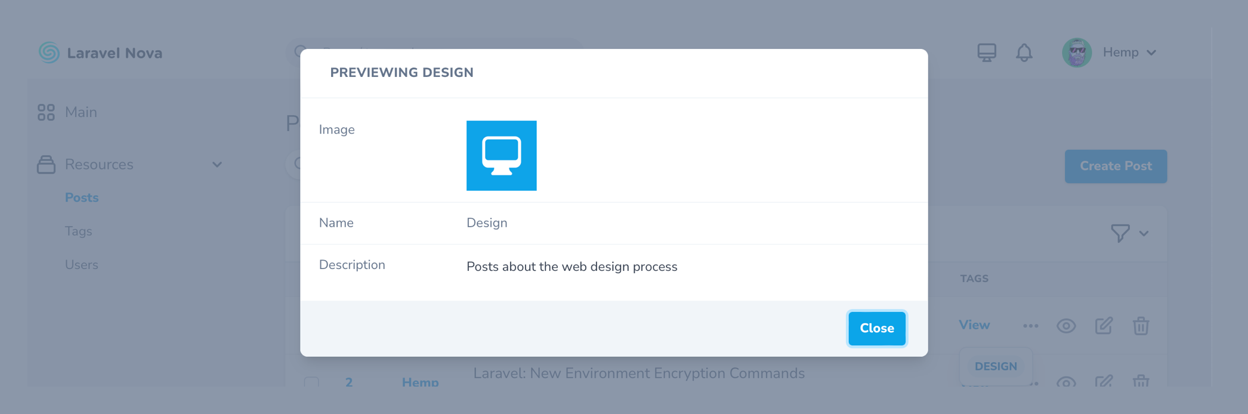Go to Tags in the sidebar
The image size is (1248, 414).
tap(79, 231)
